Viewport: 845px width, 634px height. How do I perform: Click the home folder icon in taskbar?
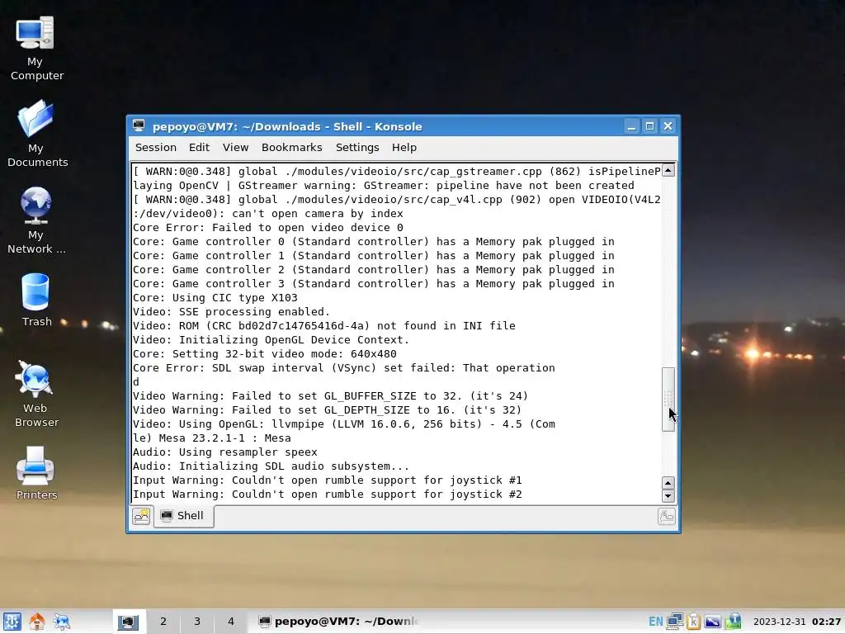[x=37, y=621]
